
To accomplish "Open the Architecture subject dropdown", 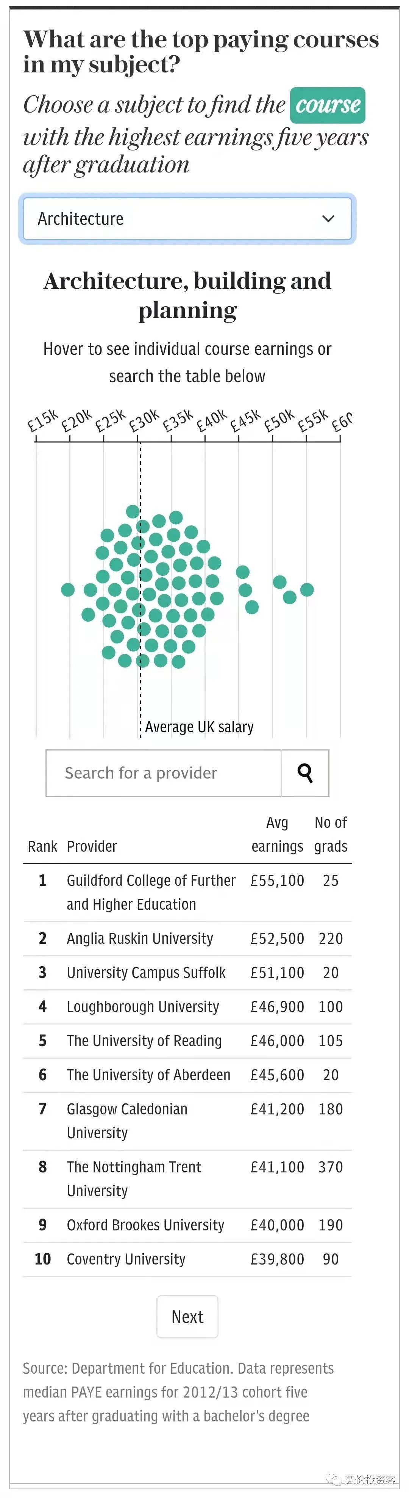I will (186, 219).
